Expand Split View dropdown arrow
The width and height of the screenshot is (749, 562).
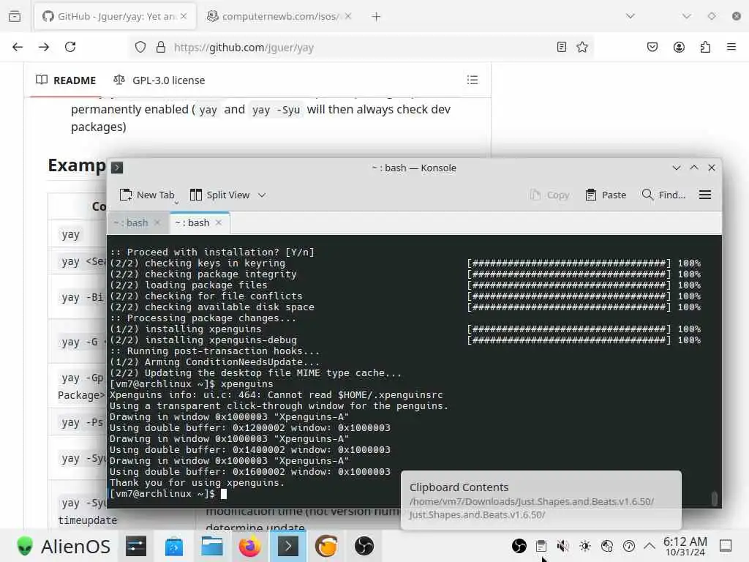[x=262, y=195]
